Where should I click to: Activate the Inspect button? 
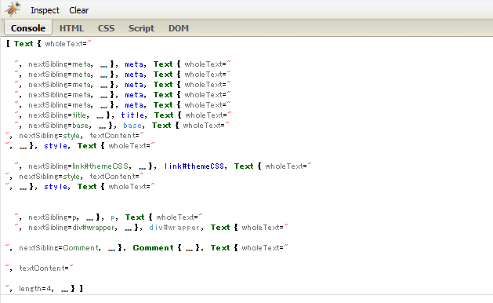45,10
